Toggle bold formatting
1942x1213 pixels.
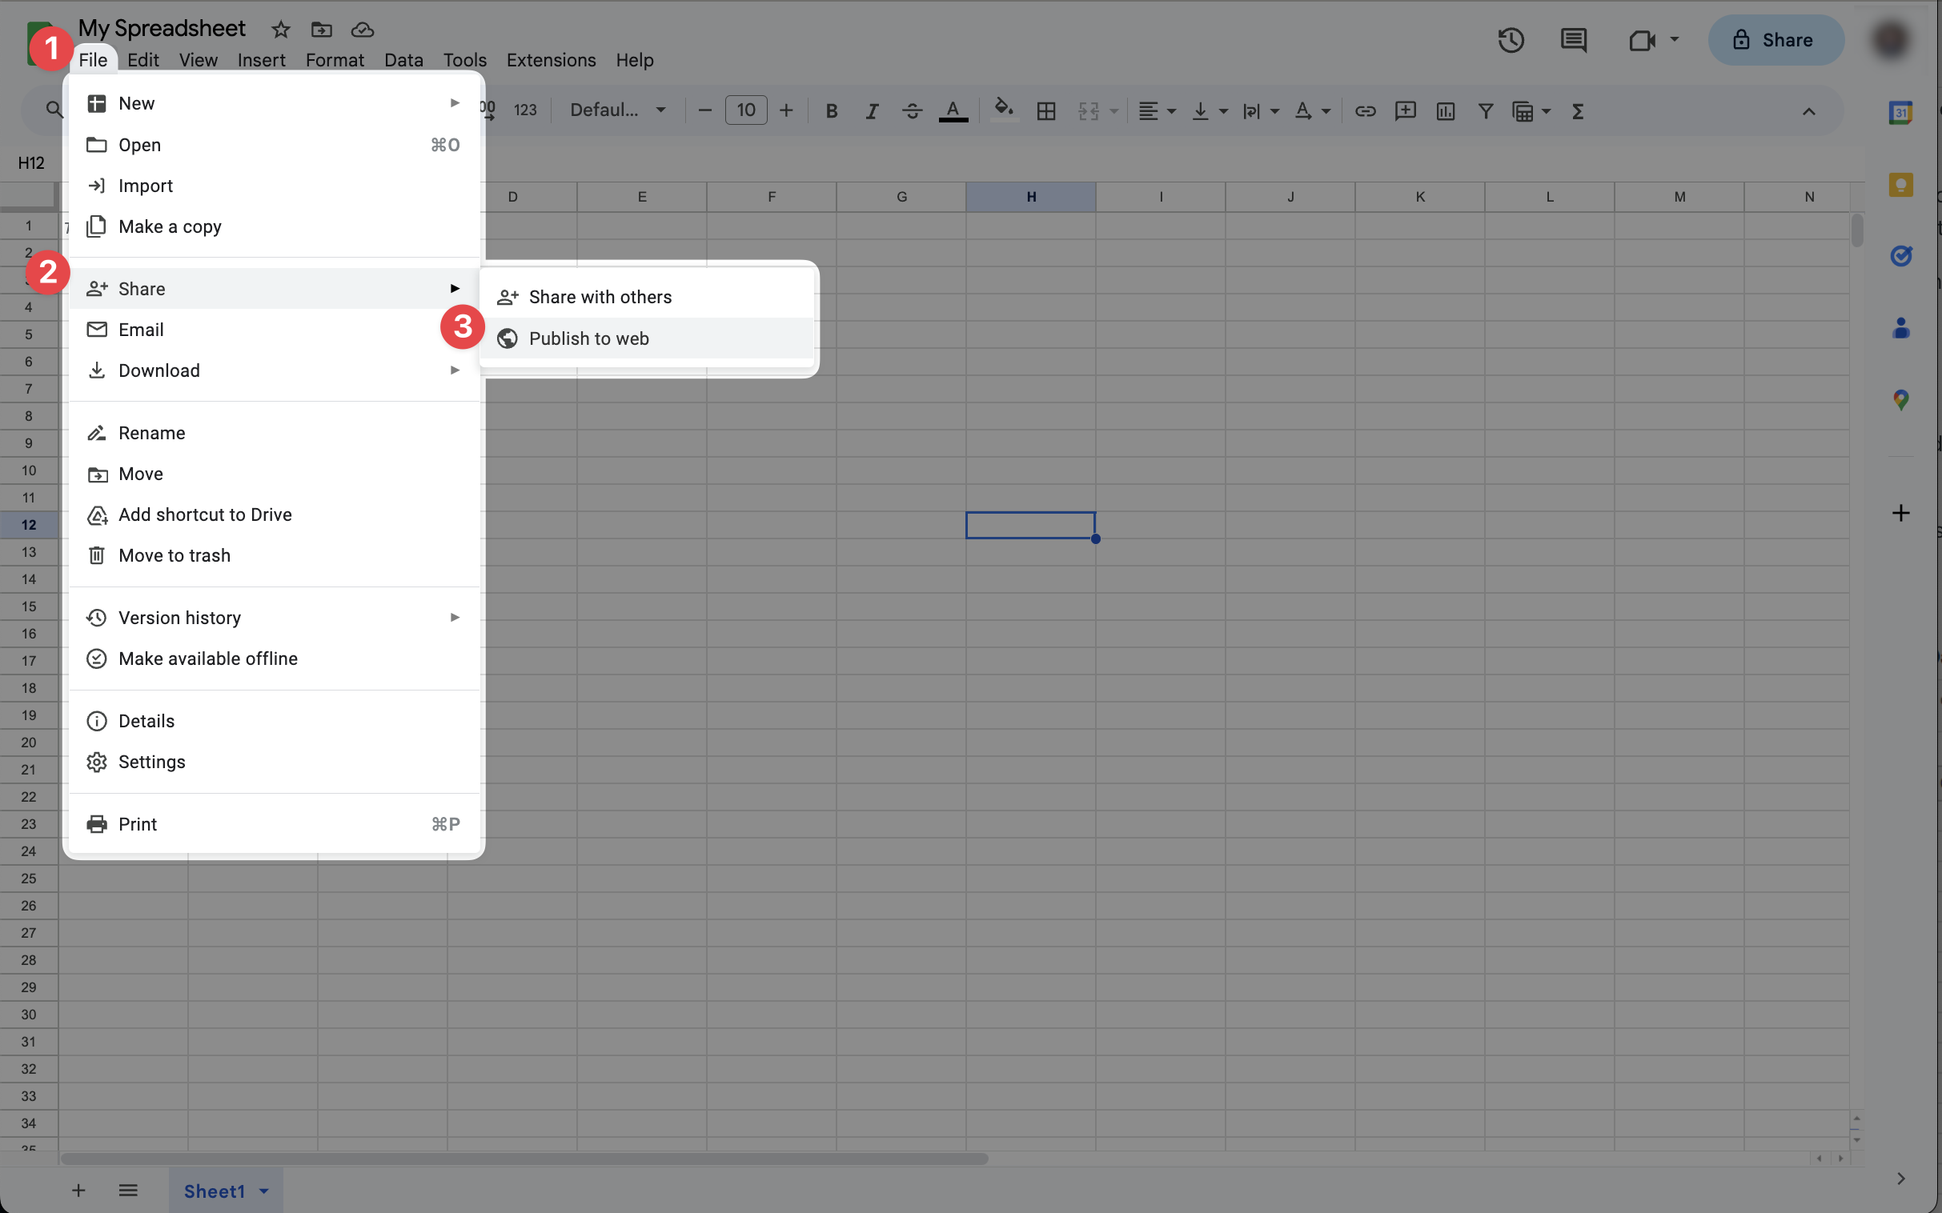tap(832, 110)
